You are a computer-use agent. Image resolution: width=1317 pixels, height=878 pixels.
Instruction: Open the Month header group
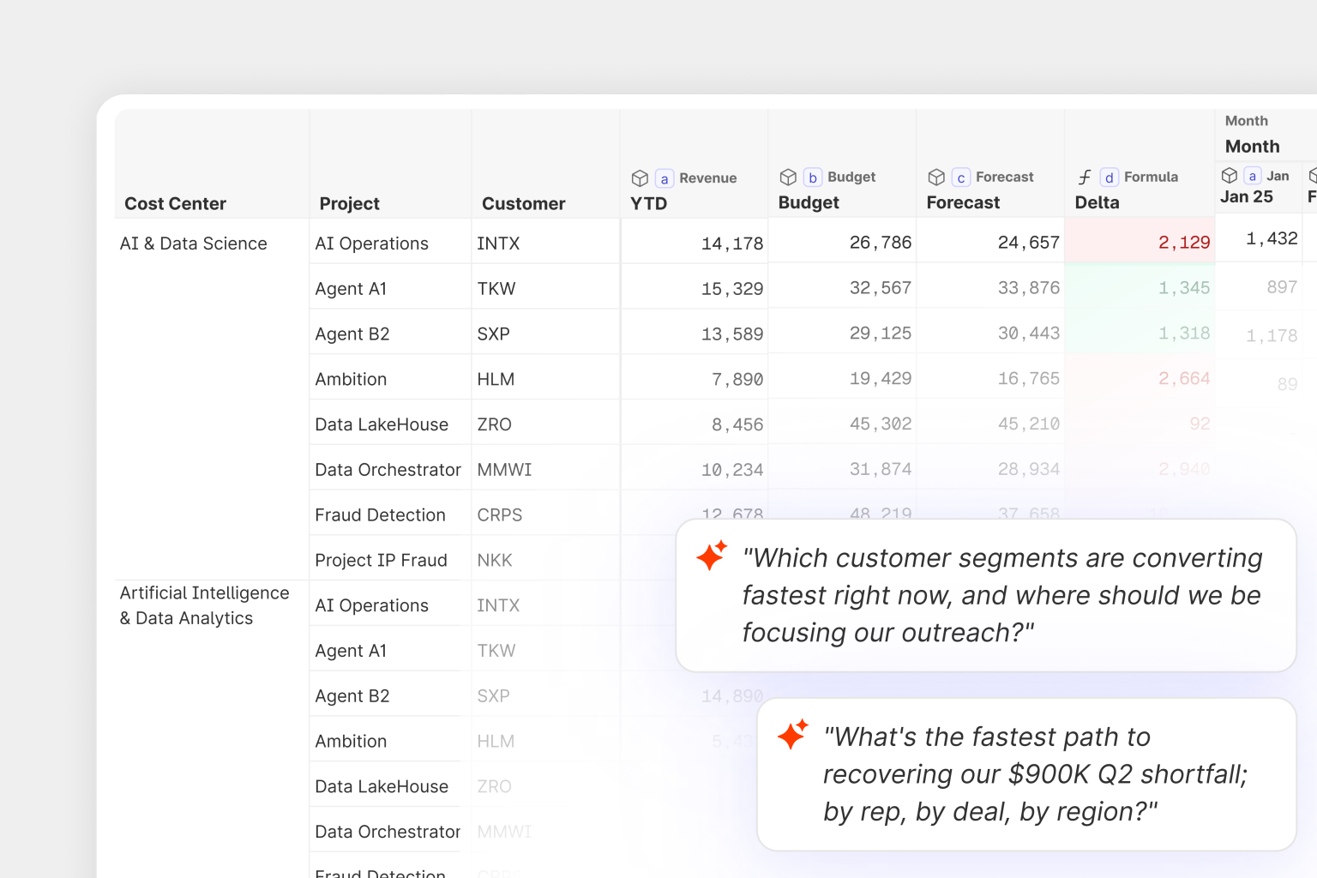tap(1252, 147)
